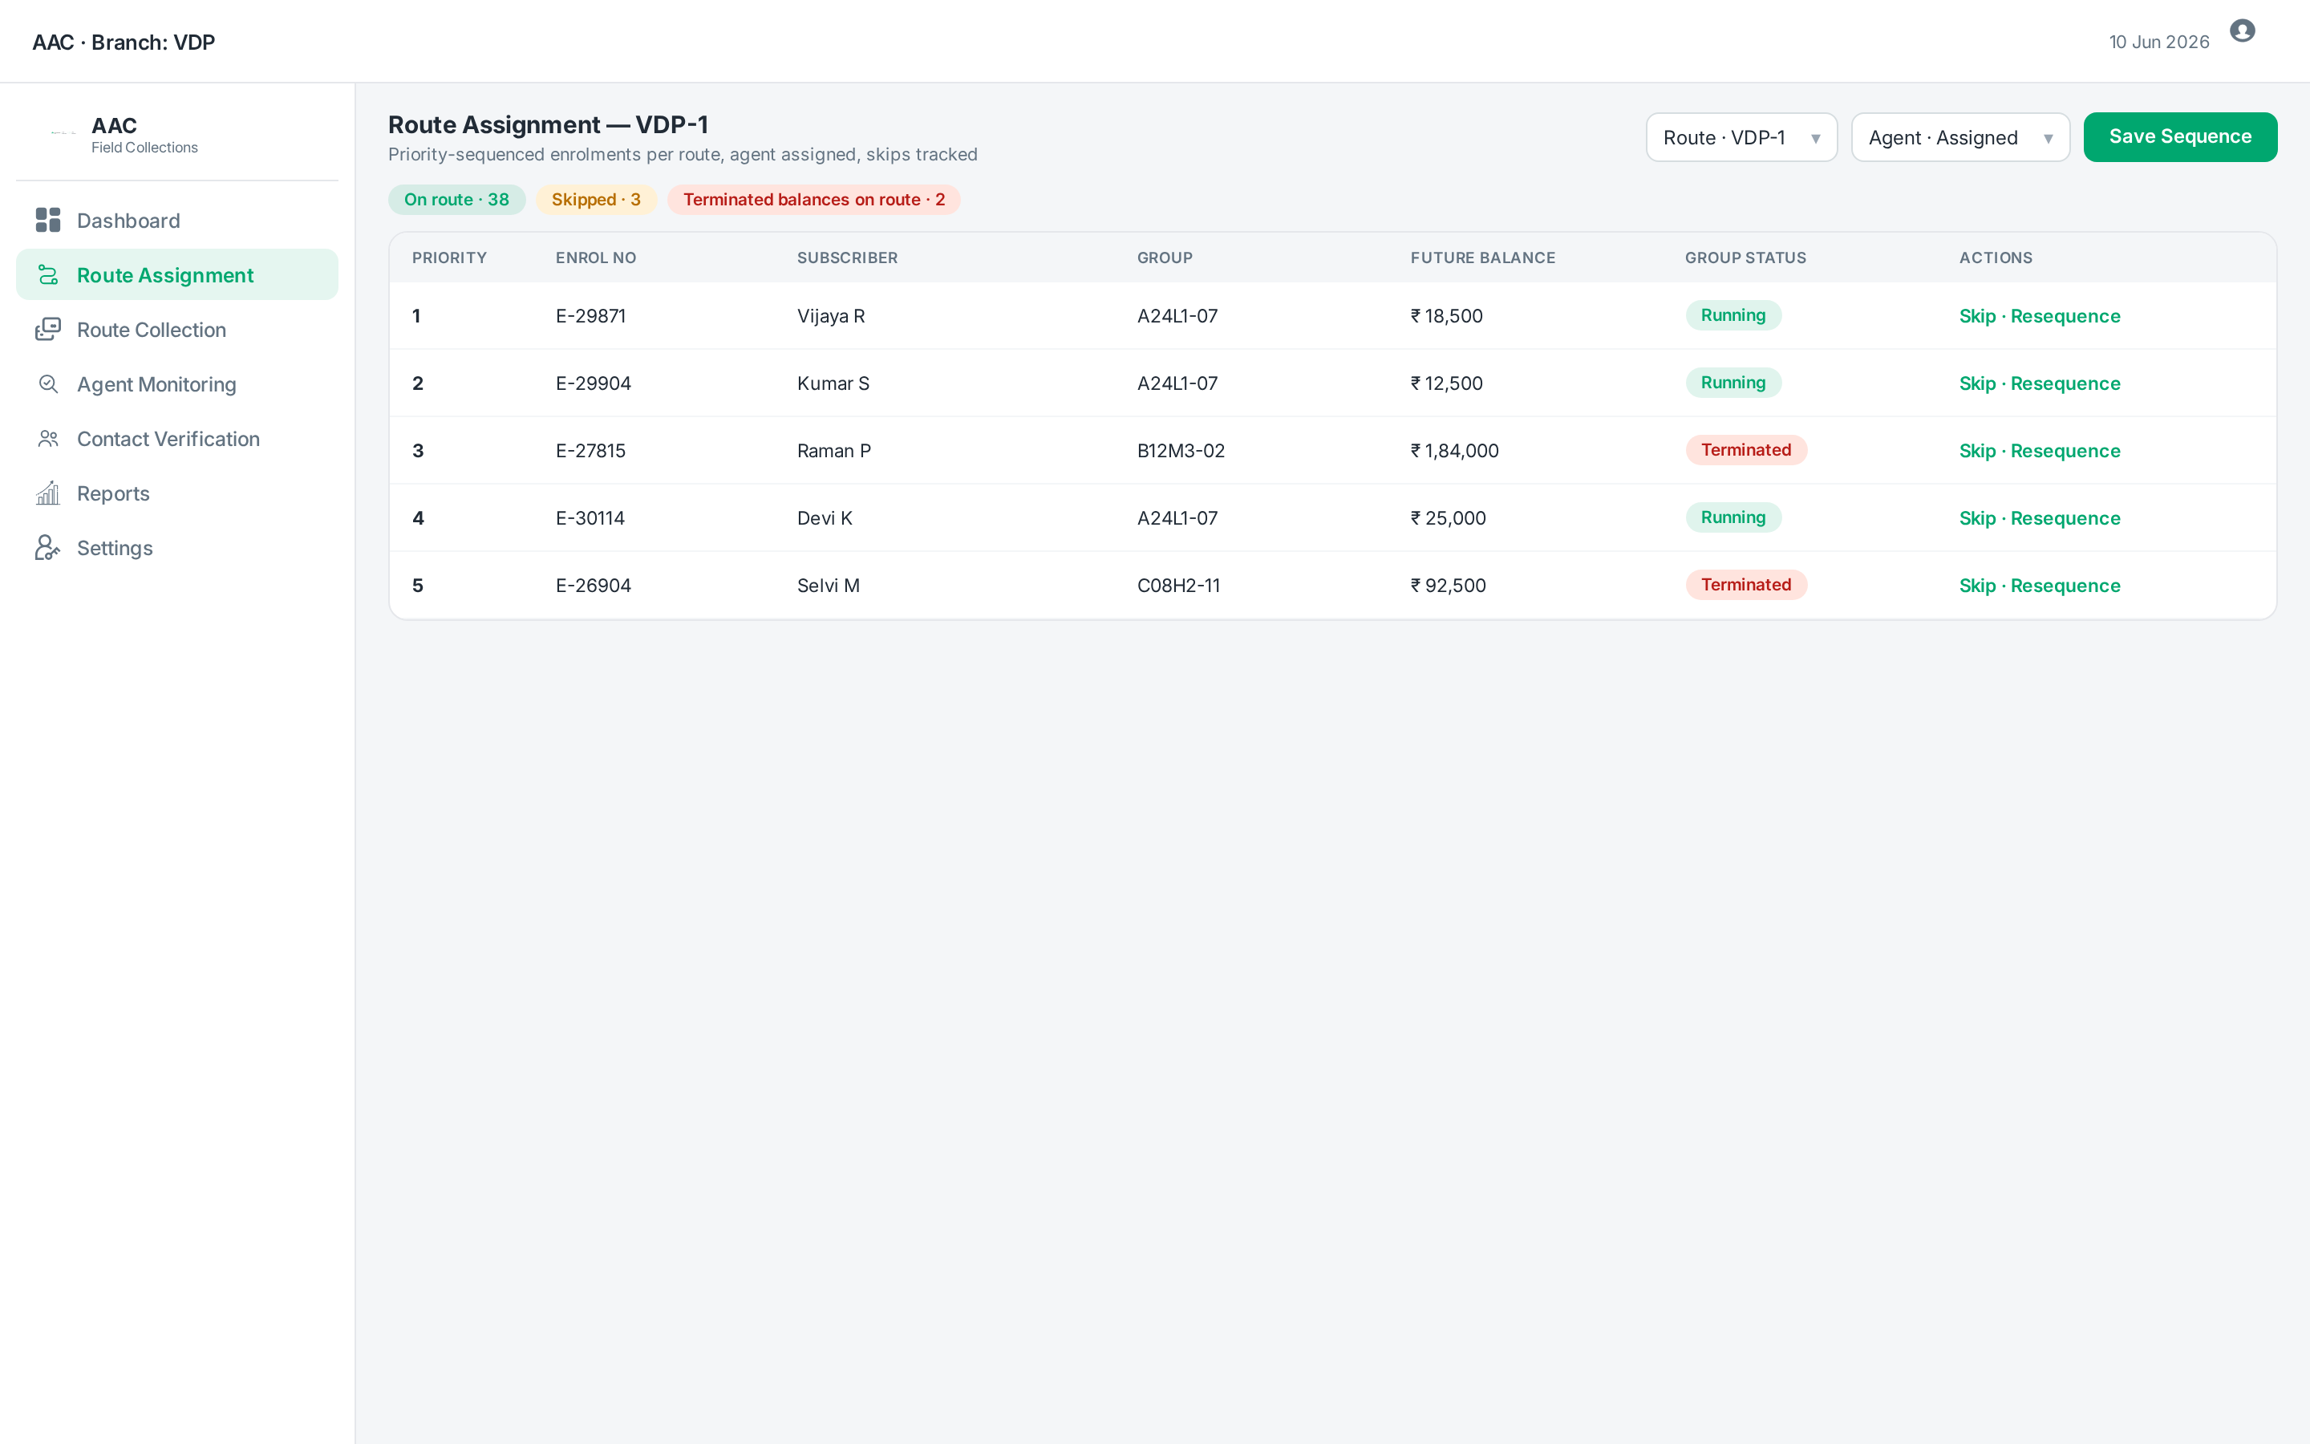Click the ACTIONS column header
Image resolution: width=2310 pixels, height=1444 pixels.
click(x=1996, y=258)
